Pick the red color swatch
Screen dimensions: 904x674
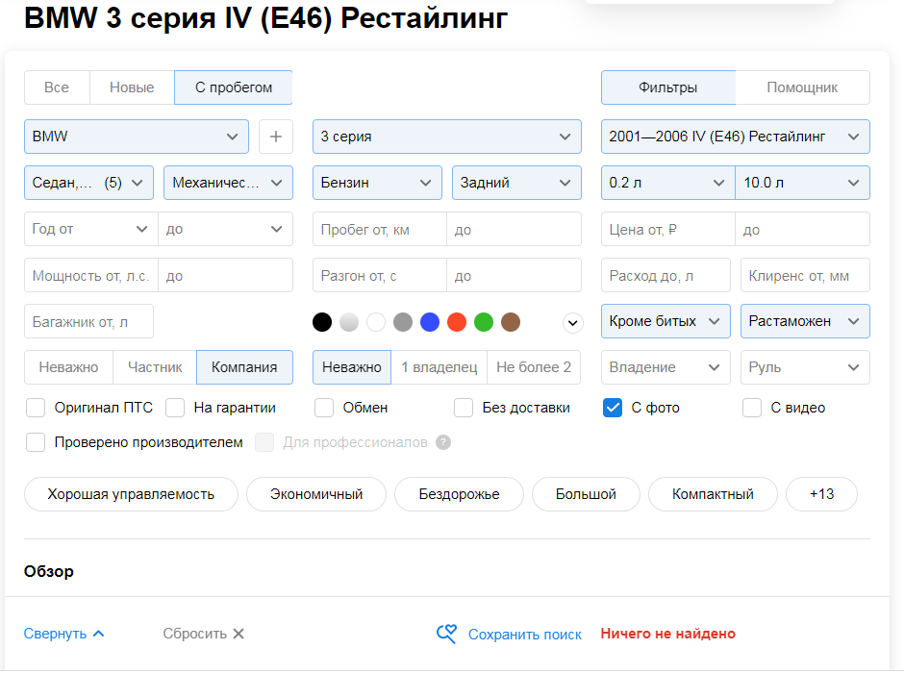457,322
